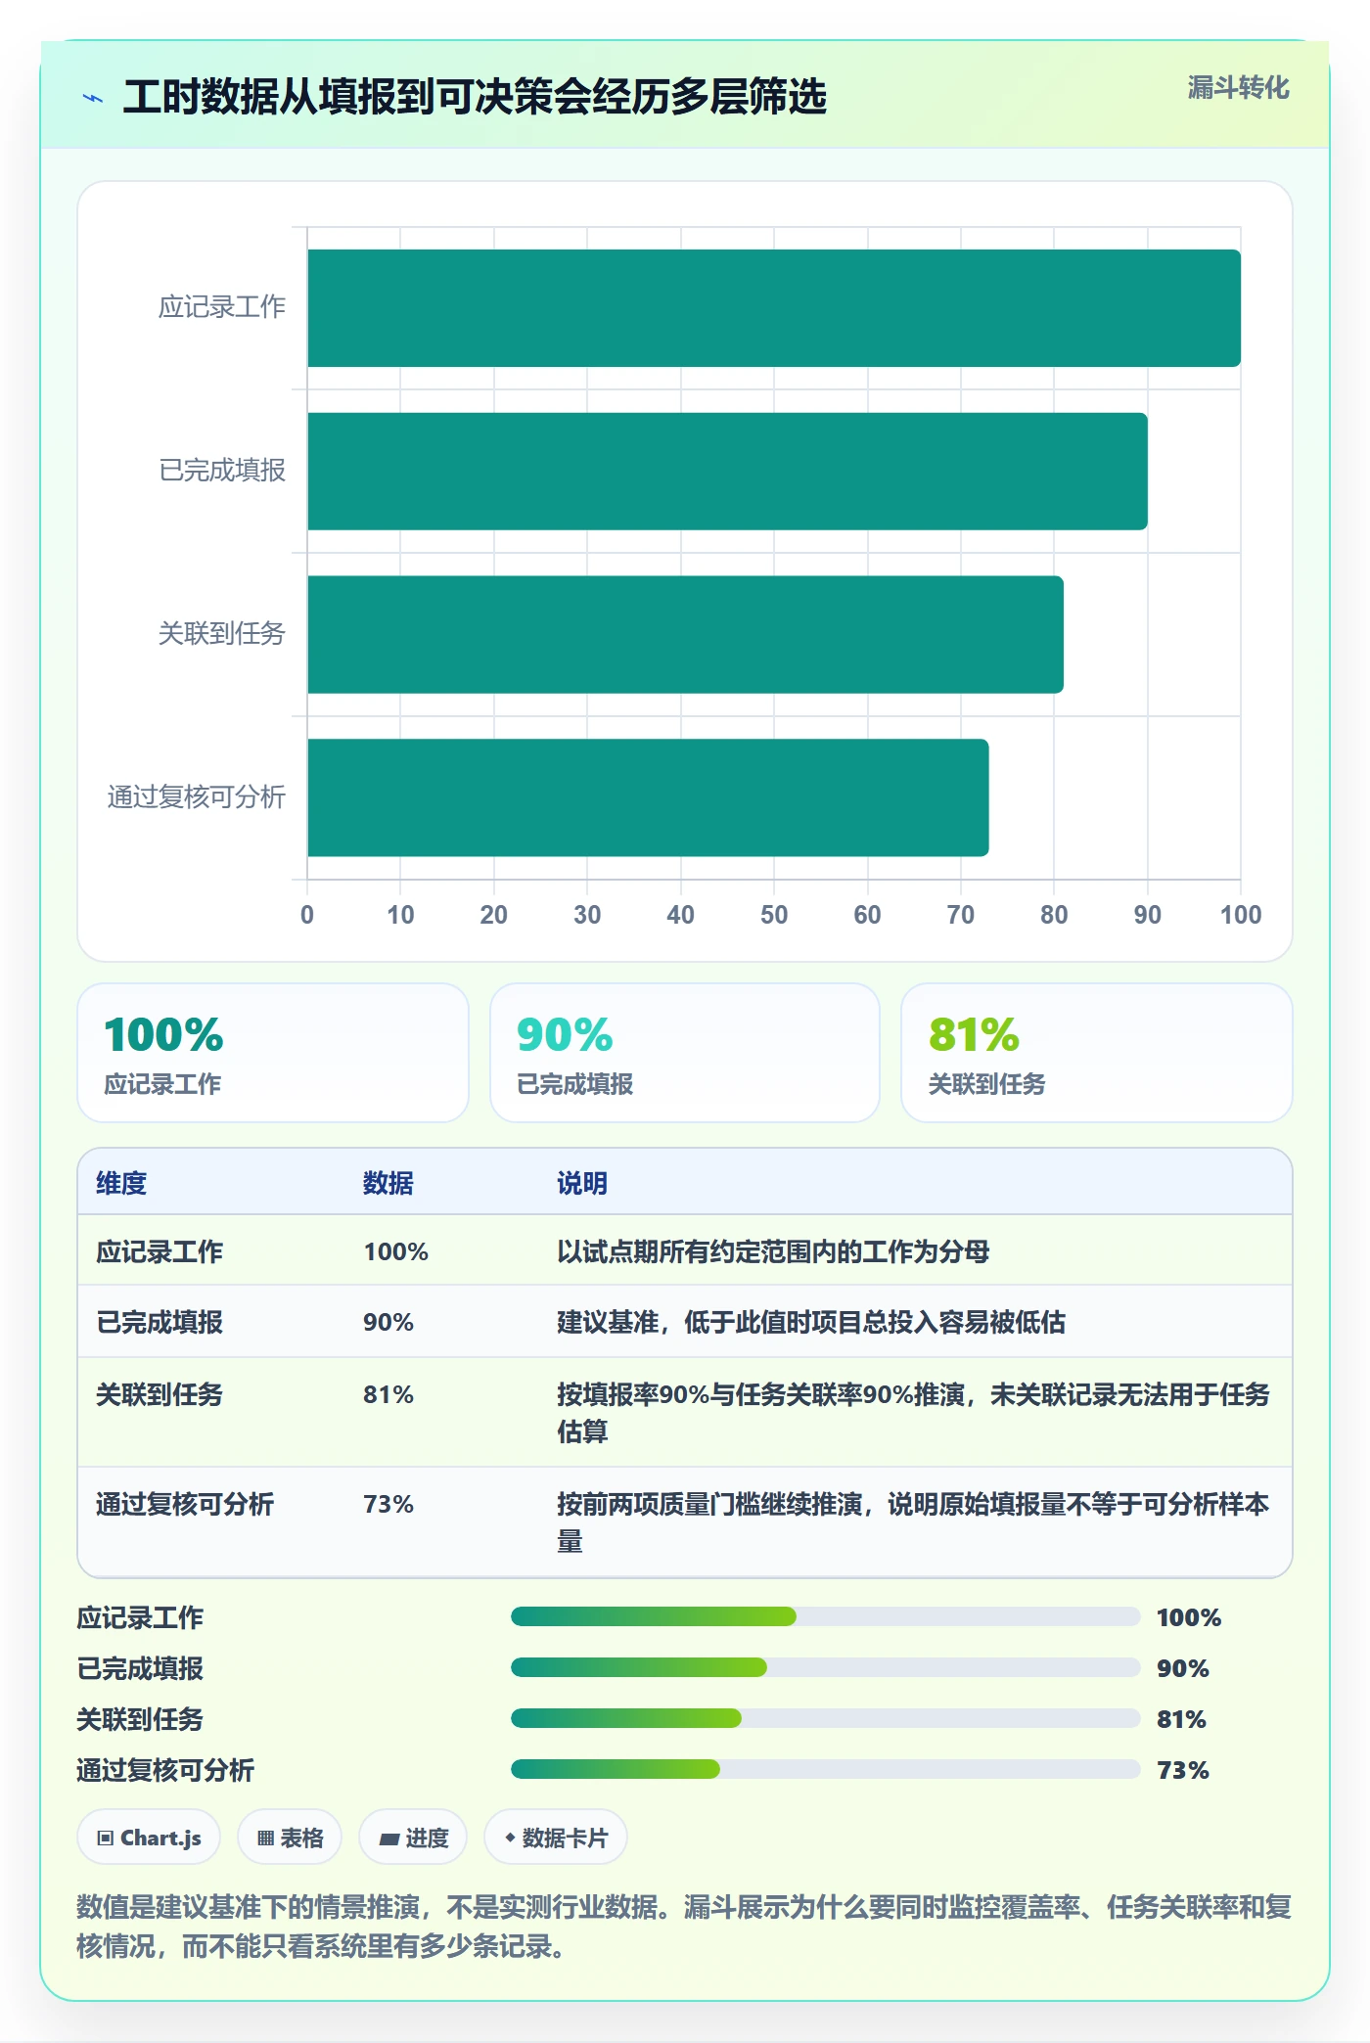
Task: Click the title 工时数据从填报到可决策会经历多层筛选
Action: point(475,97)
